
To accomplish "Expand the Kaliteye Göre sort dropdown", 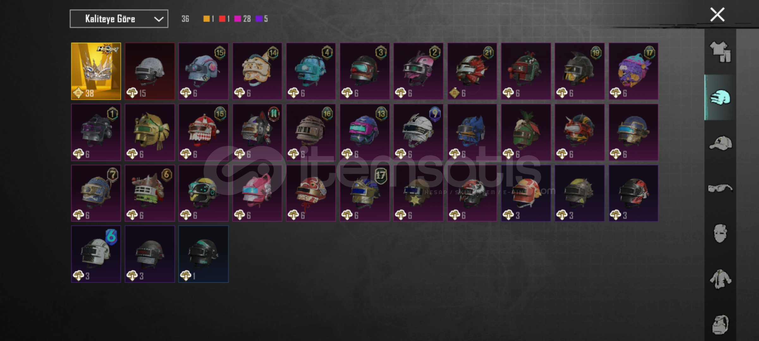I will click(119, 19).
